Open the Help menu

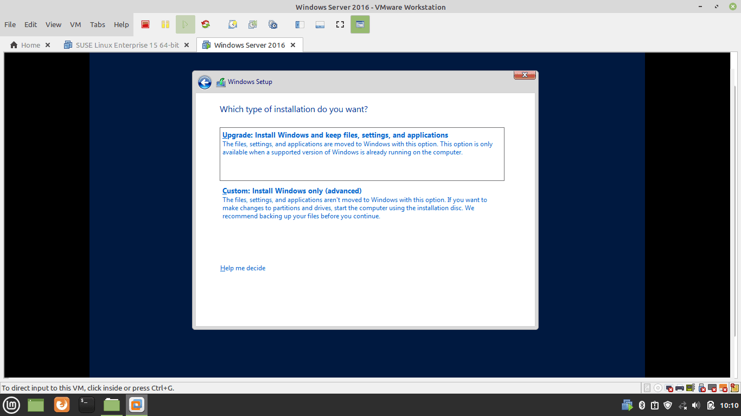tap(122, 24)
